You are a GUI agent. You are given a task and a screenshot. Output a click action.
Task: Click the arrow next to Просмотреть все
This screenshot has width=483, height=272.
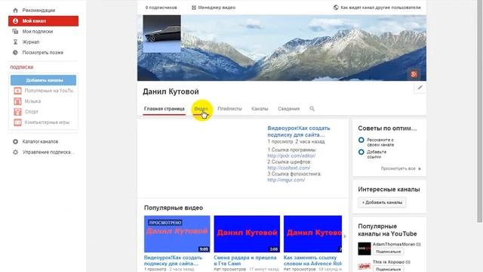(x=420, y=168)
